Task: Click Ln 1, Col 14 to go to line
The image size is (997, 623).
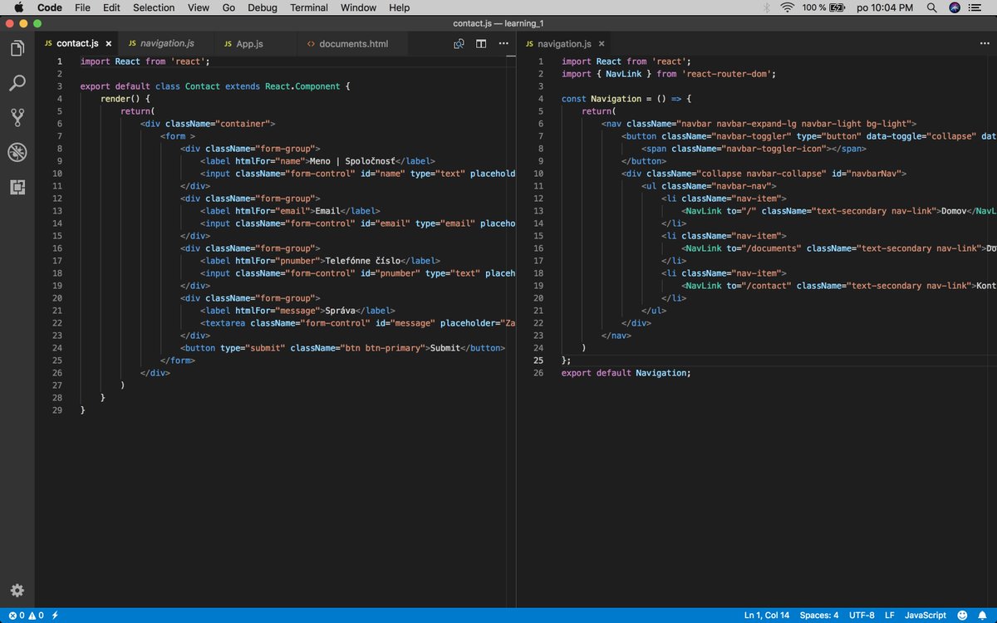Action: 767,616
